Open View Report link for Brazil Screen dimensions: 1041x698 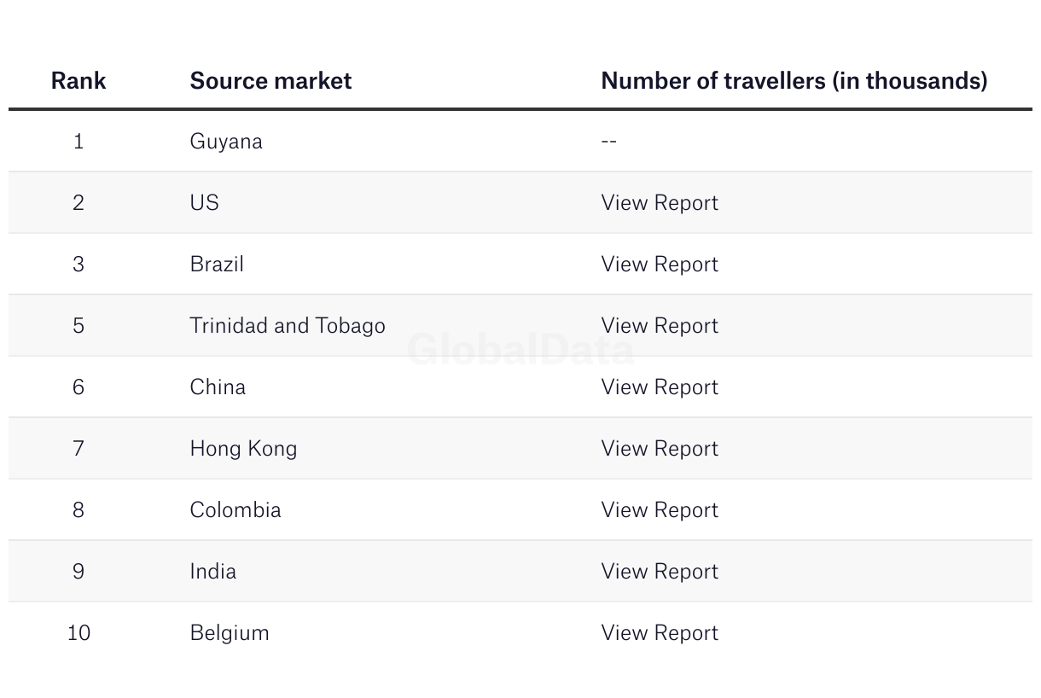click(660, 264)
